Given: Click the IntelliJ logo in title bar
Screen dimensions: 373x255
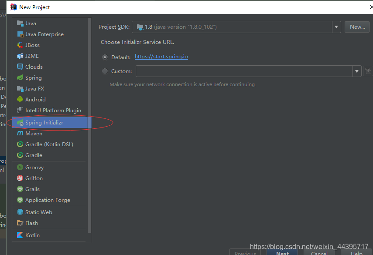Looking at the screenshot, I should tap(14, 7).
